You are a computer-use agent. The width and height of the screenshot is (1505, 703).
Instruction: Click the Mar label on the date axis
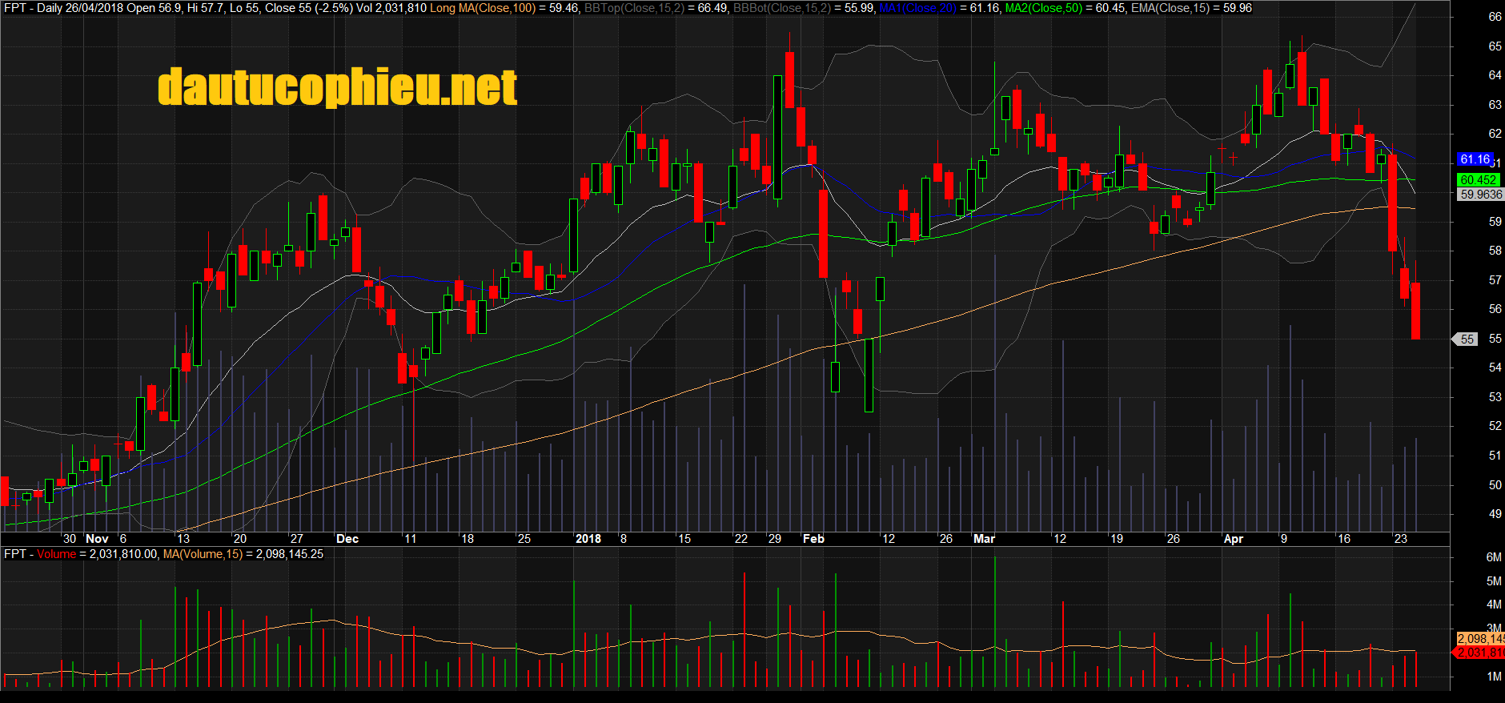984,539
